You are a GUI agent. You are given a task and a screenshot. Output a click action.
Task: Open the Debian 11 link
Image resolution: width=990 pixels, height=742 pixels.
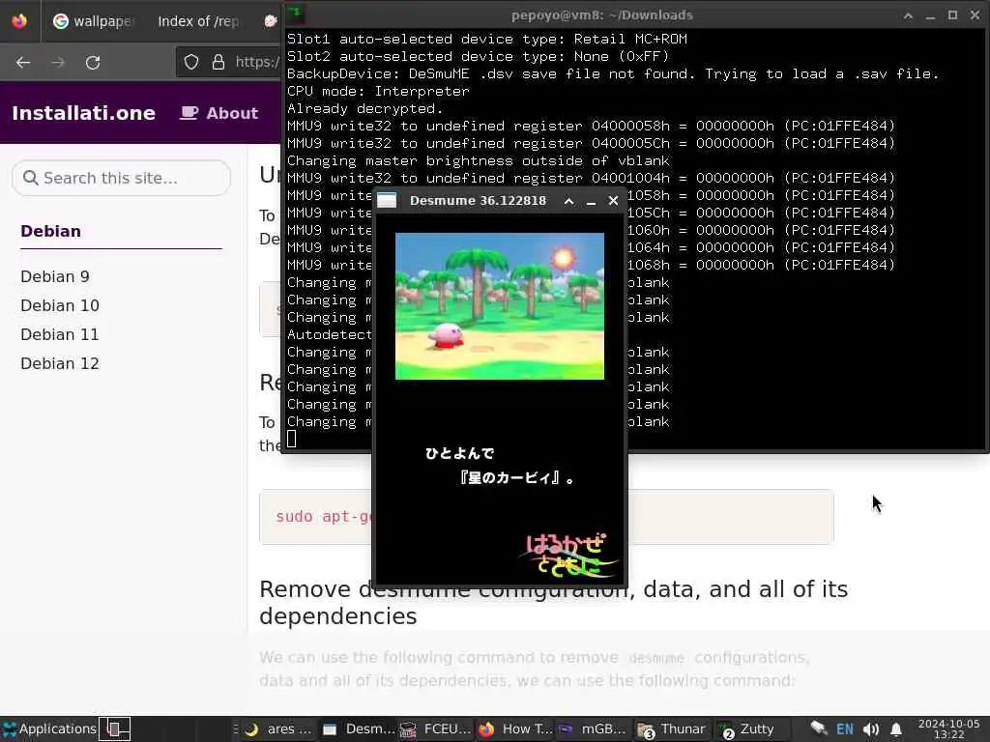pyautogui.click(x=60, y=334)
